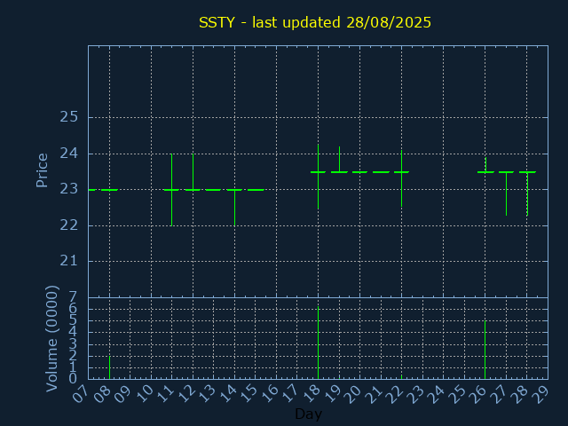This screenshot has width=568, height=426.
Task: Click the tall volume bar for day 18
Action: (x=318, y=343)
